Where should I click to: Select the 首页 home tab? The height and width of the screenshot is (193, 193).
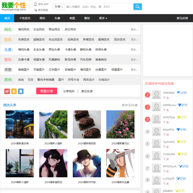[7, 18]
